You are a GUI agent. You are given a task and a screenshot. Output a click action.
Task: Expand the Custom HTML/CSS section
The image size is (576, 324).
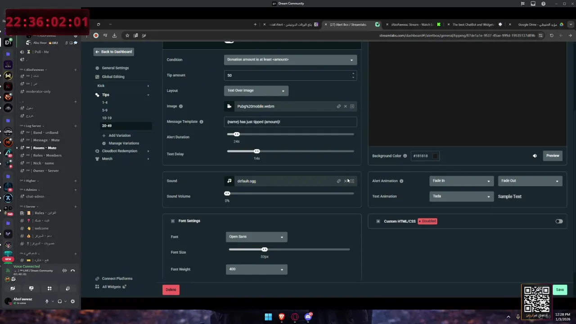378,221
